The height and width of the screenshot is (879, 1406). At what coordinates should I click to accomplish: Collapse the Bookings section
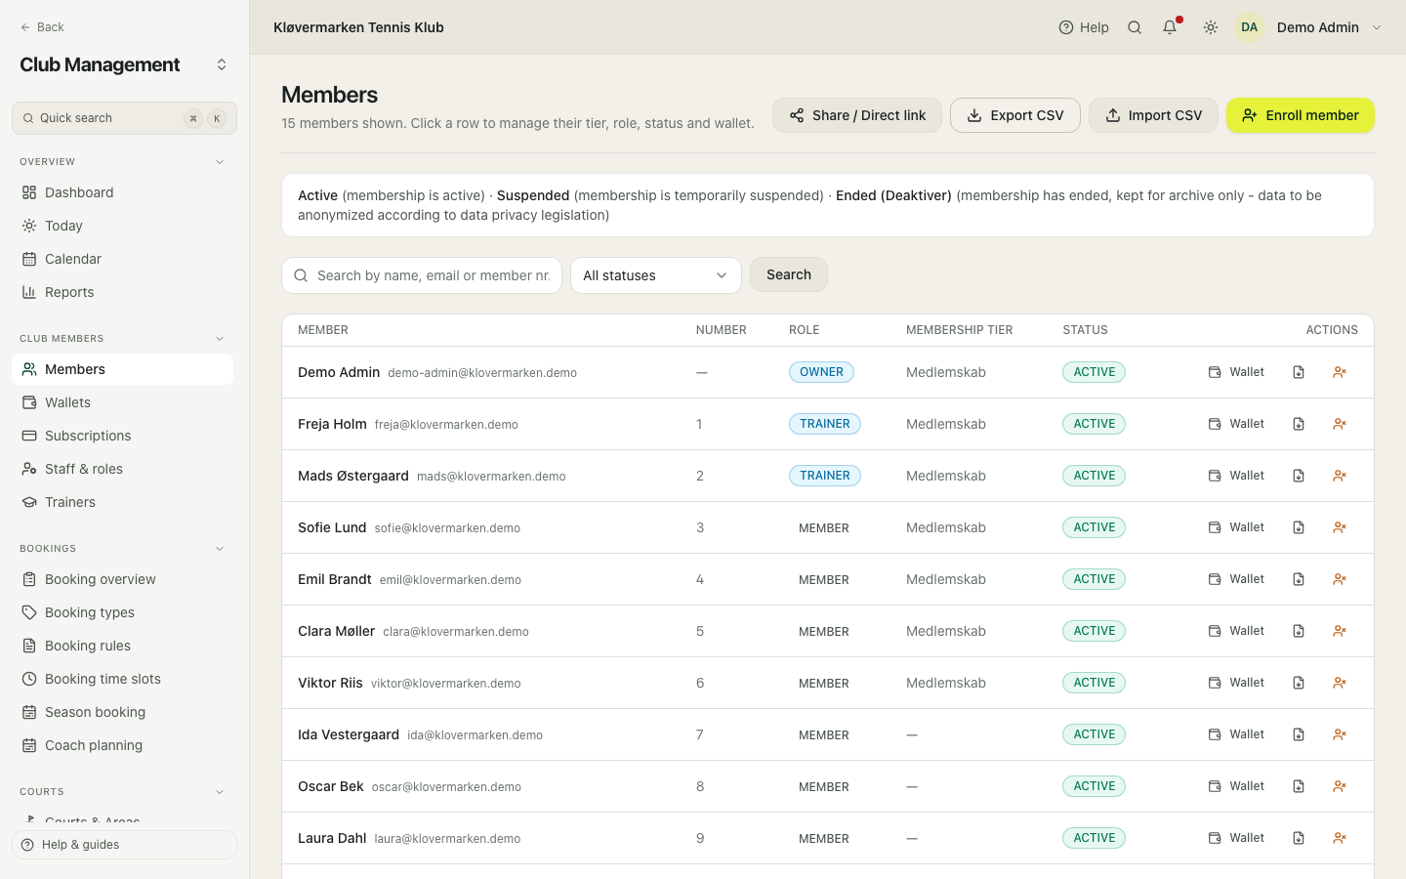[220, 549]
